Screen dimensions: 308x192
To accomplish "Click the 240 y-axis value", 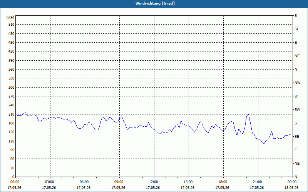I will pos(12,105).
